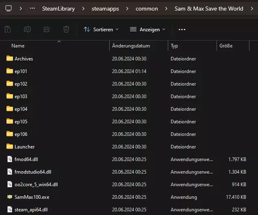Select the ep101 name text
This screenshot has height=215, width=258.
[21, 71]
